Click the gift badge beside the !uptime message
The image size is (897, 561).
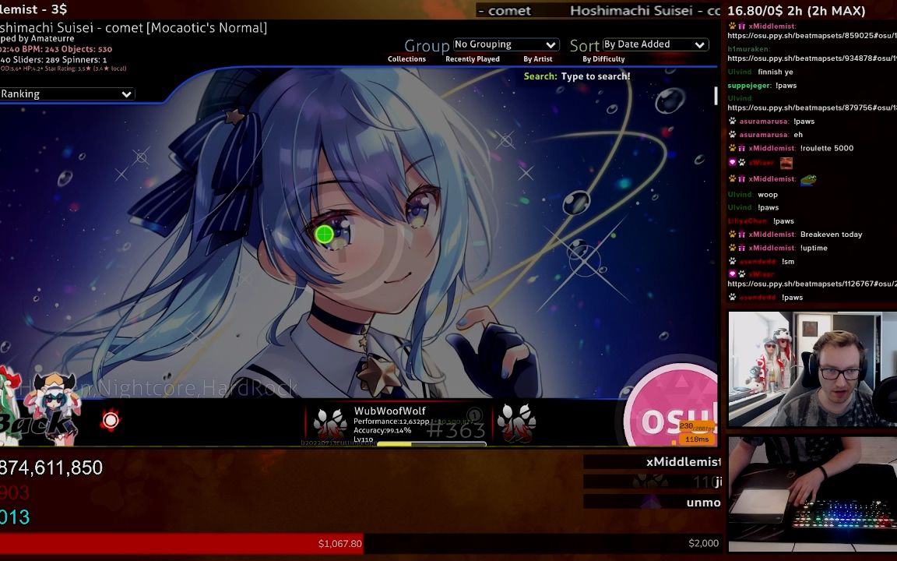[x=742, y=248]
